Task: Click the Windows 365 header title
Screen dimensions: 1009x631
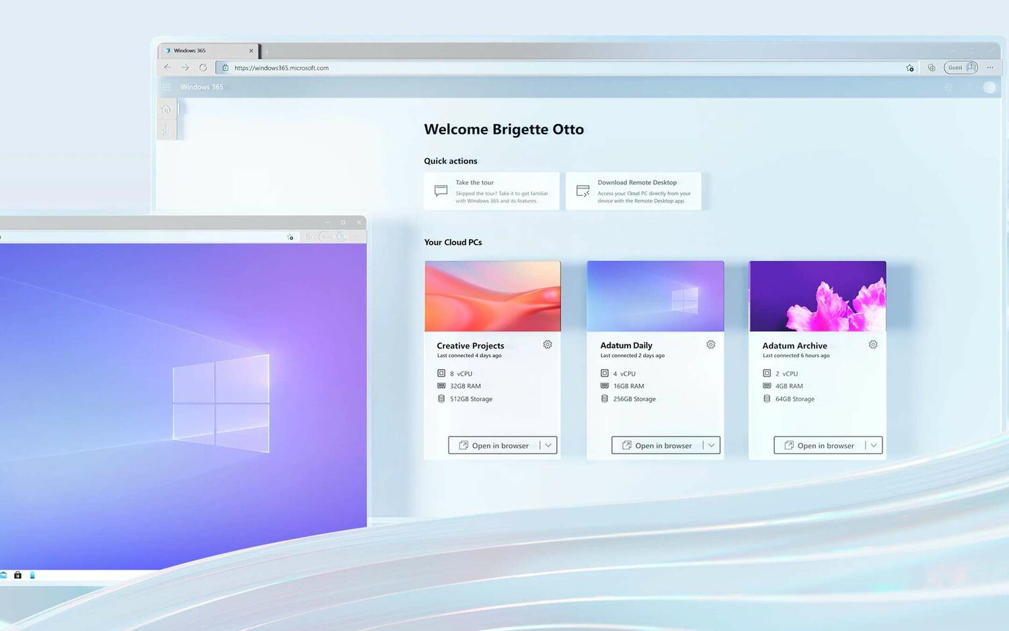Action: pyautogui.click(x=202, y=87)
